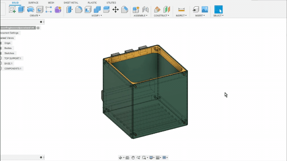Screen dimensions: 287x161
Task: Open the INSERT dropdown menu
Action: click(200, 16)
